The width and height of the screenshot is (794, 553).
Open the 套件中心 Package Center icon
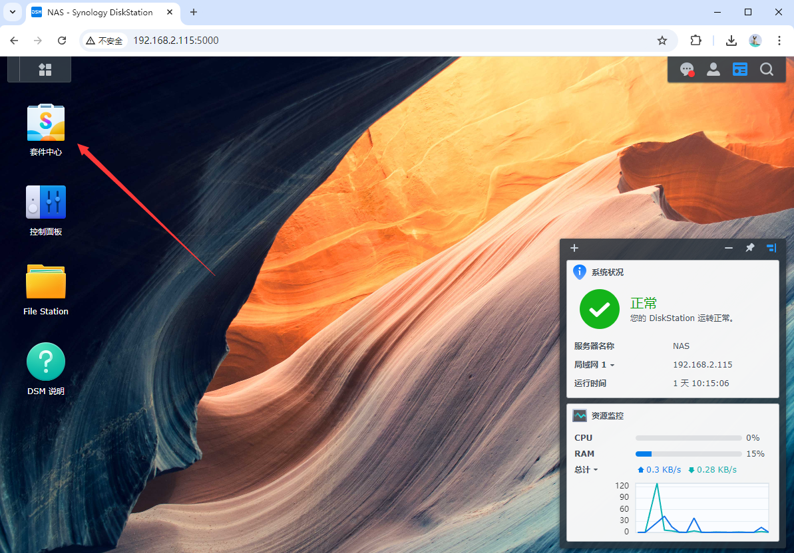[46, 123]
